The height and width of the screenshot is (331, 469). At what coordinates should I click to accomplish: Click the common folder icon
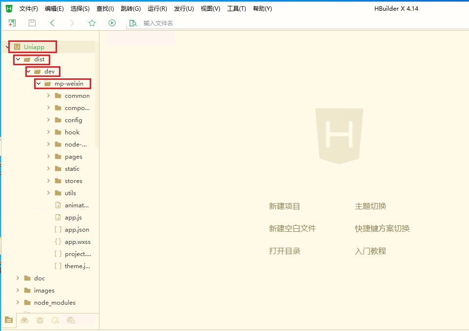pyautogui.click(x=58, y=95)
